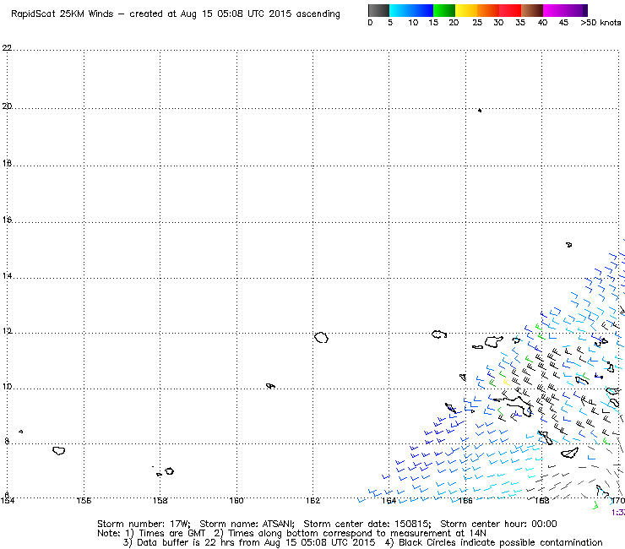The height and width of the screenshot is (549, 625).
Task: Click the word 'ascending' in the title
Action: coord(318,14)
